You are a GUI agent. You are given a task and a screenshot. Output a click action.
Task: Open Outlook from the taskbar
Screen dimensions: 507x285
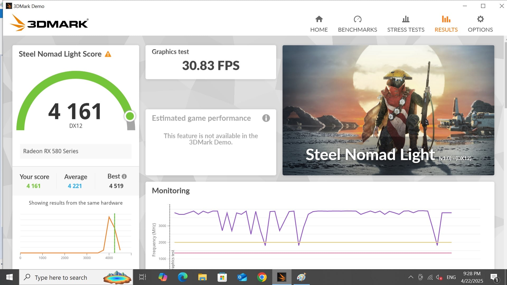(242, 277)
